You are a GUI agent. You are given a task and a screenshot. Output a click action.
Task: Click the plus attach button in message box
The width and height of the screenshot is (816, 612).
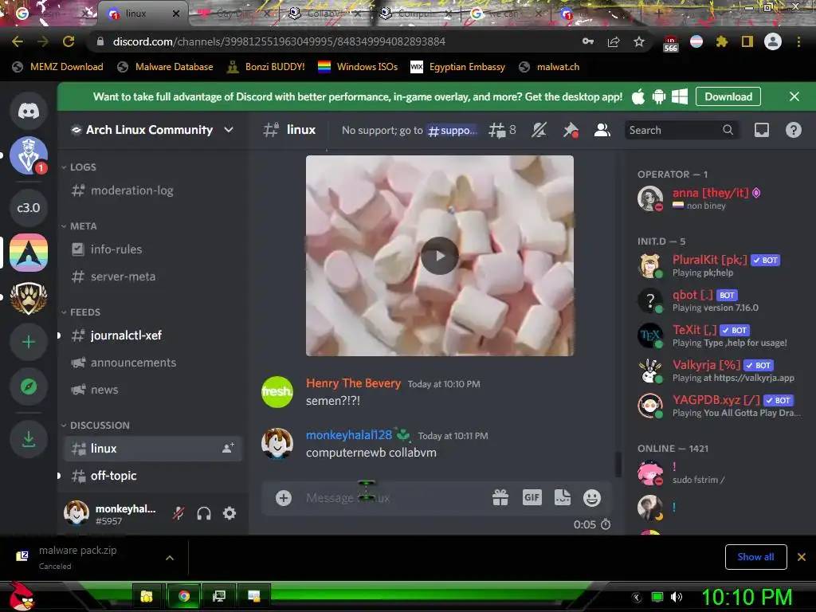point(283,498)
